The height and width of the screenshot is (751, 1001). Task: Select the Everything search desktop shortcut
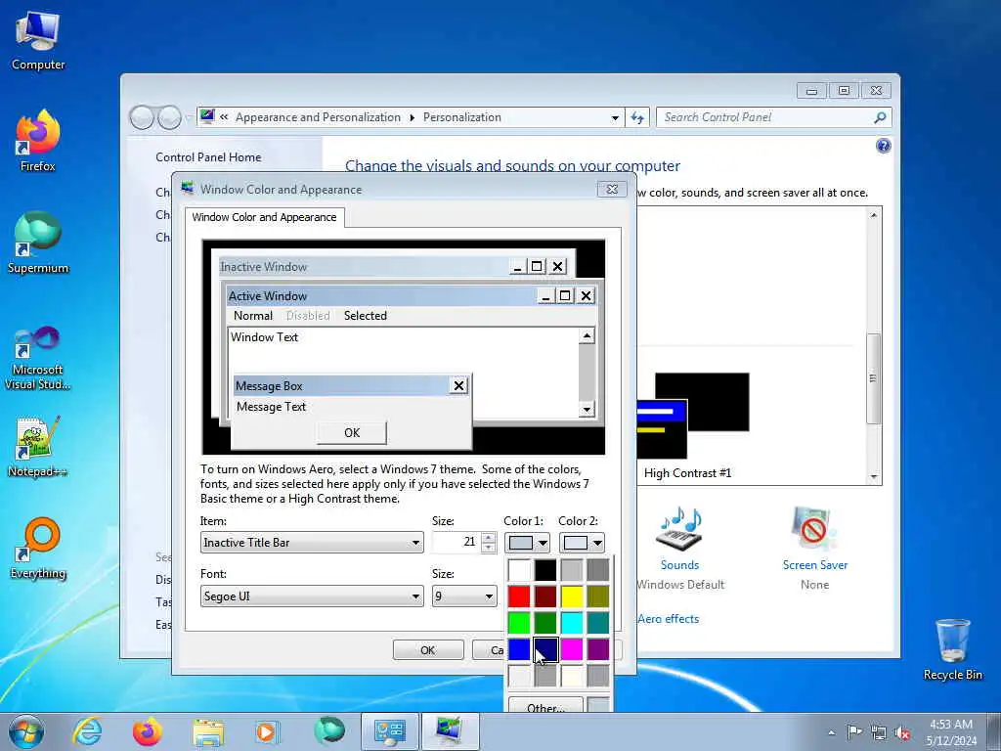38,548
